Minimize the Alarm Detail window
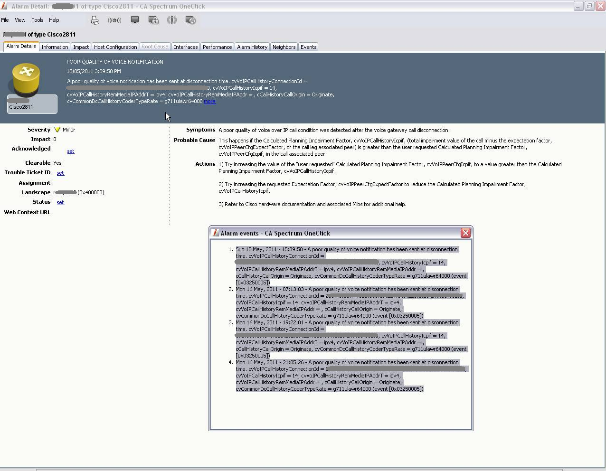 pos(578,6)
